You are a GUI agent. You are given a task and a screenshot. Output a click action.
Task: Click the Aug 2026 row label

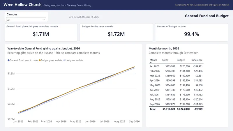point(155,100)
